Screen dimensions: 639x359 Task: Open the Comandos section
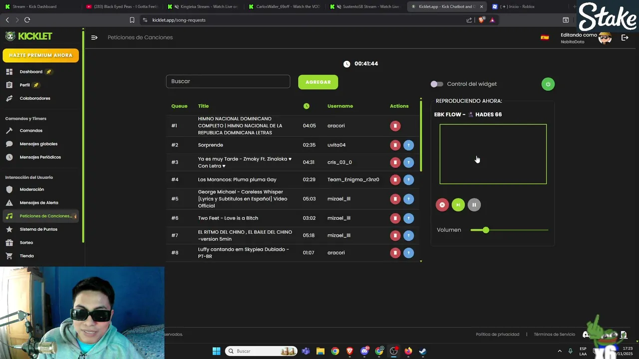31,131
